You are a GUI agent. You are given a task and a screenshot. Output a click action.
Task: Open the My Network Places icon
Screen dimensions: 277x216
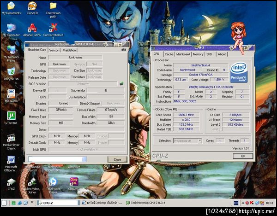(11, 54)
